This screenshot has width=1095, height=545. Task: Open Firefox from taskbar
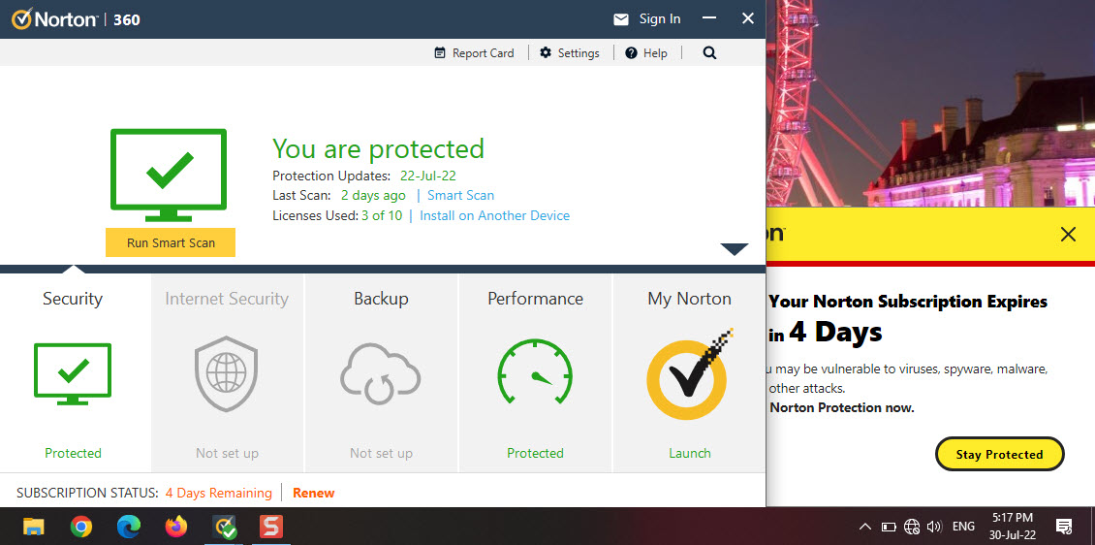(x=176, y=527)
